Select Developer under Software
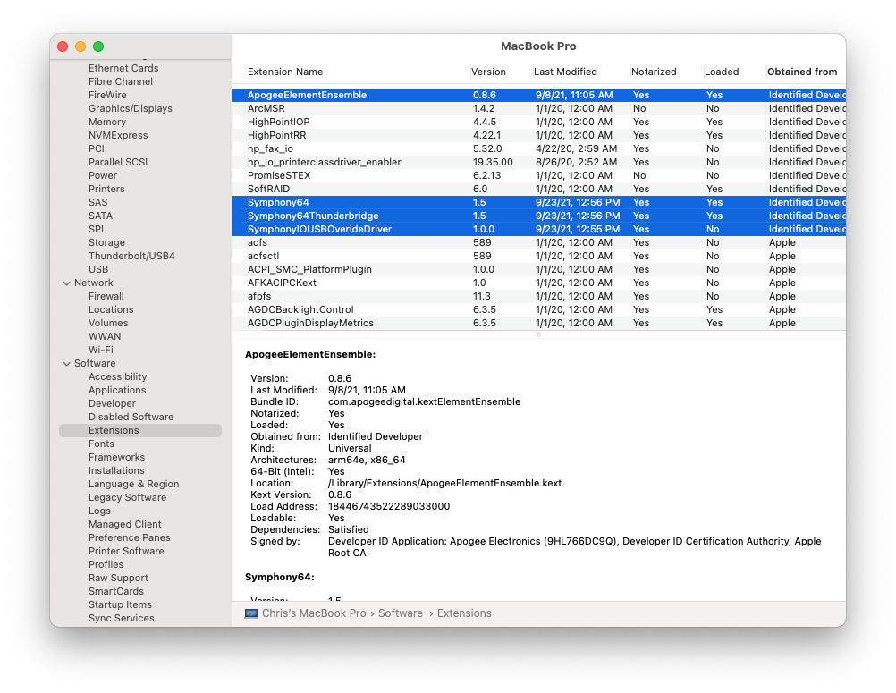The image size is (896, 693). tap(112, 404)
